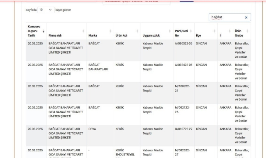
Task: Sort table by İlçe column arrows
Action: click(x=214, y=31)
